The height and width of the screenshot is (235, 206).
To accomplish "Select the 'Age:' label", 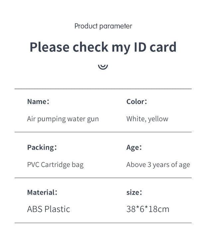I will [x=134, y=147].
